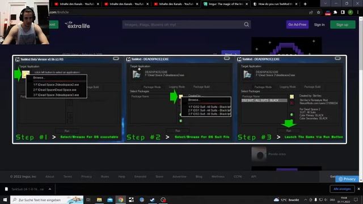Close the downloads bar with X
This screenshot has height=204, width=363.
pyautogui.click(x=358, y=189)
